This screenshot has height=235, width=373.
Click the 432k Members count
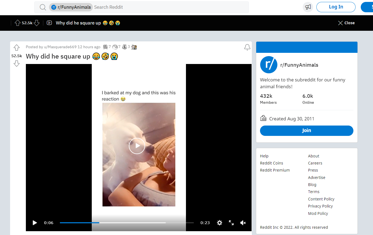tap(268, 99)
